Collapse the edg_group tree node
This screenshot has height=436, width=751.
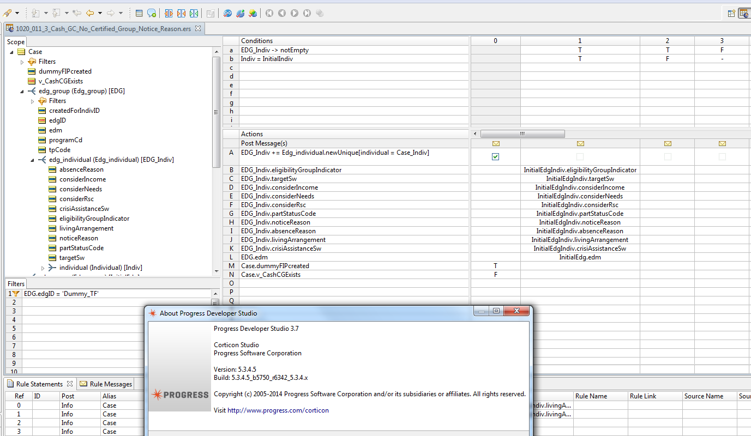coord(22,91)
